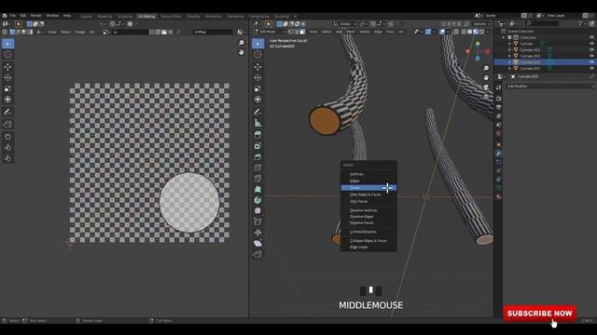Select the Annotate pencil tool in 3D viewport
The width and height of the screenshot is (597, 335).
pos(257,112)
